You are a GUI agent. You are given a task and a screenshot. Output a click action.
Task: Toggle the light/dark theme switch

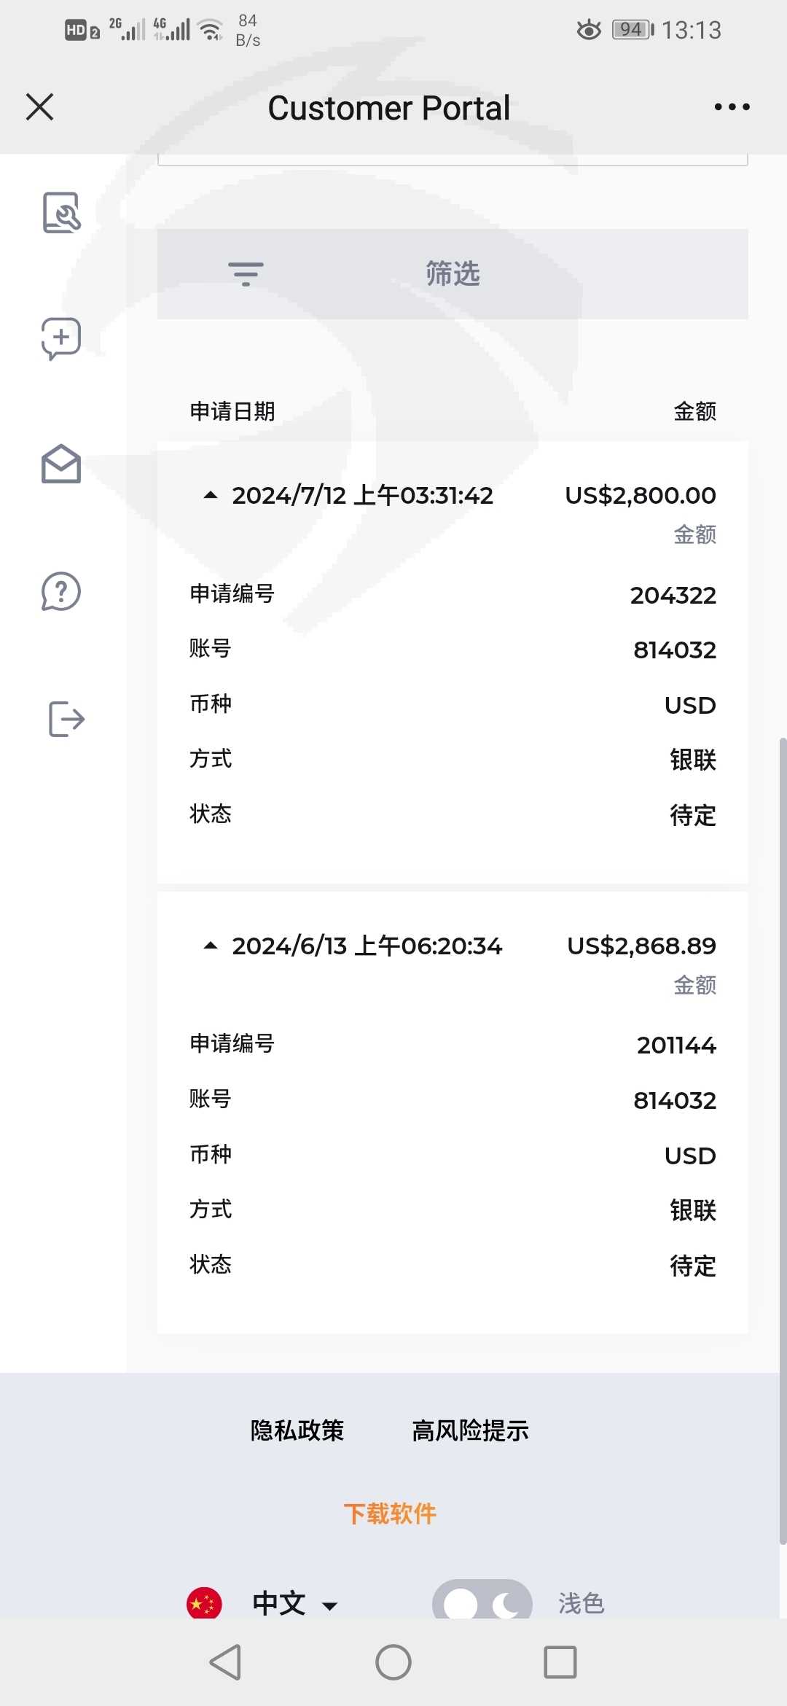click(x=482, y=1602)
